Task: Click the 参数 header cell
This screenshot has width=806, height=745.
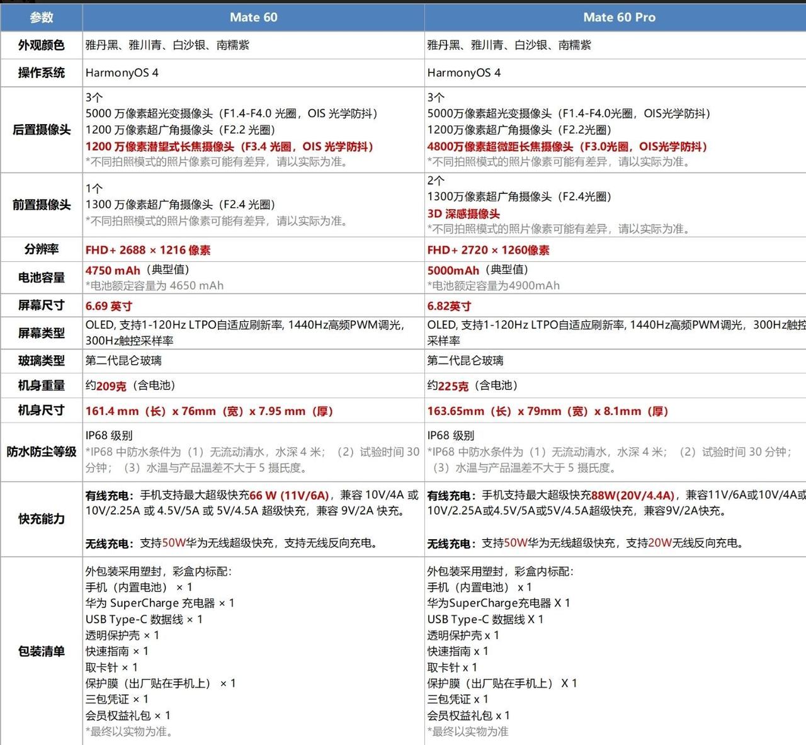Action: [x=41, y=17]
